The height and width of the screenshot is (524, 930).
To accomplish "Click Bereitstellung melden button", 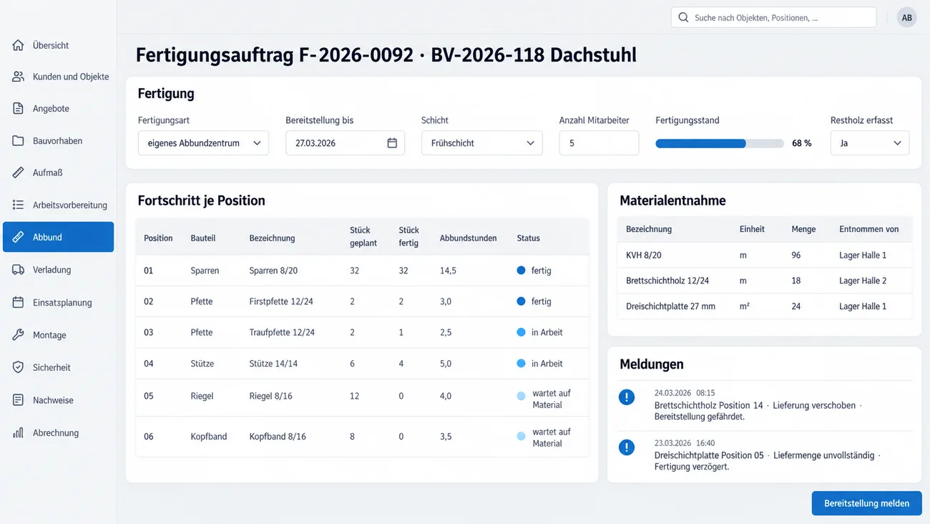I will [866, 503].
